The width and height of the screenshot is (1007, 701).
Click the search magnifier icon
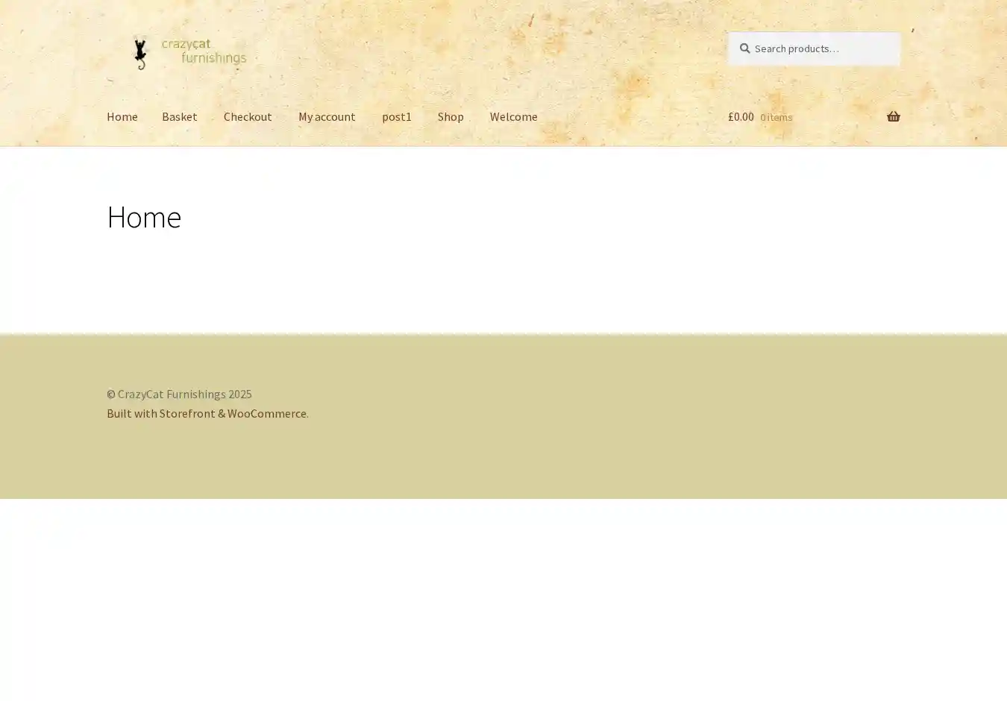(x=744, y=48)
